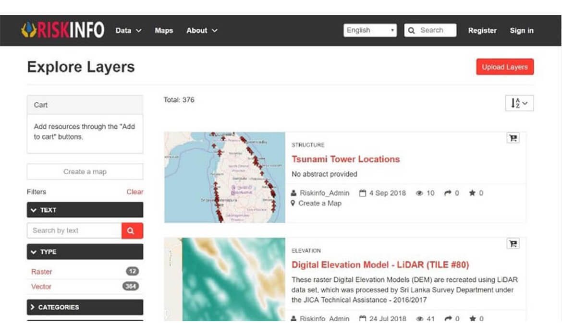Viewport: 562px width, 336px height.
Task: Expand the CATEGORIES filter section
Action: click(85, 307)
